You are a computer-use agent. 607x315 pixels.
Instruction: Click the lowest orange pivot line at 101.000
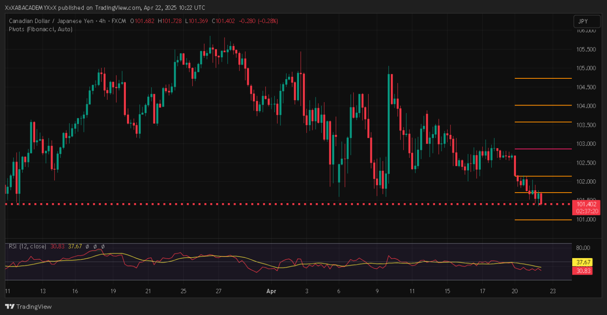pyautogui.click(x=542, y=220)
